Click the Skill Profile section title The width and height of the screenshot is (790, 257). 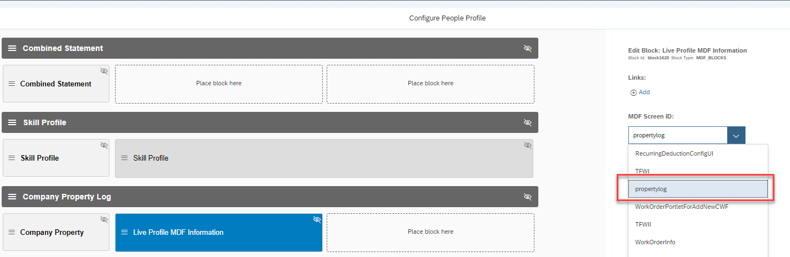pyautogui.click(x=44, y=122)
